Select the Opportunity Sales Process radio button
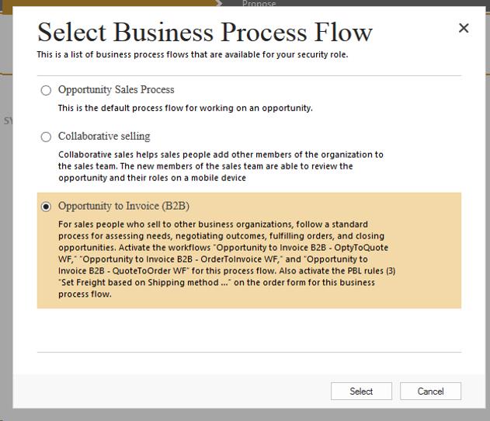This screenshot has height=421, width=490. point(46,90)
